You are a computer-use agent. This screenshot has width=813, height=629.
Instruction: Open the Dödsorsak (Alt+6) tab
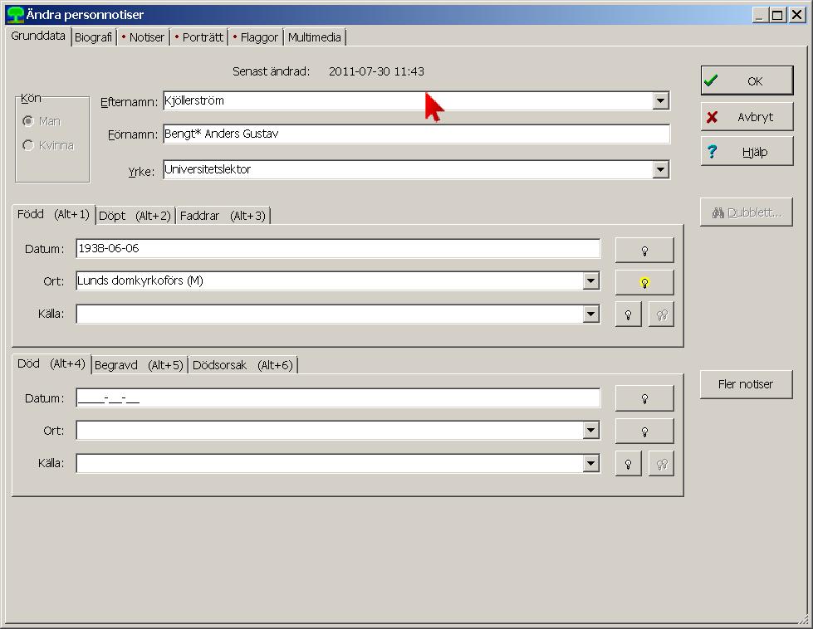(x=242, y=365)
